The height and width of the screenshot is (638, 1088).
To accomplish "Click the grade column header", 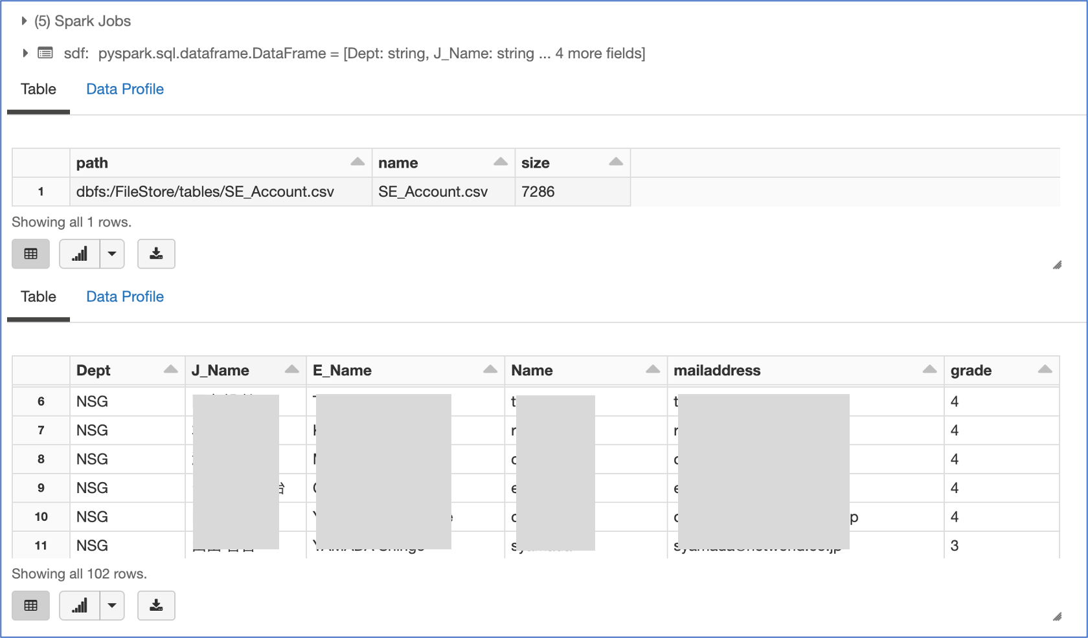I will click(1002, 371).
